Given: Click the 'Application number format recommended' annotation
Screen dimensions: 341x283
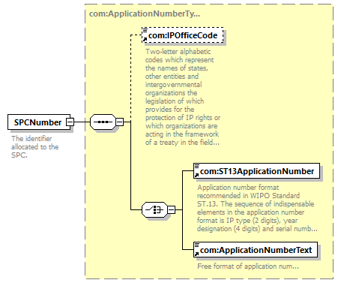Looking at the screenshot, I should click(257, 208).
